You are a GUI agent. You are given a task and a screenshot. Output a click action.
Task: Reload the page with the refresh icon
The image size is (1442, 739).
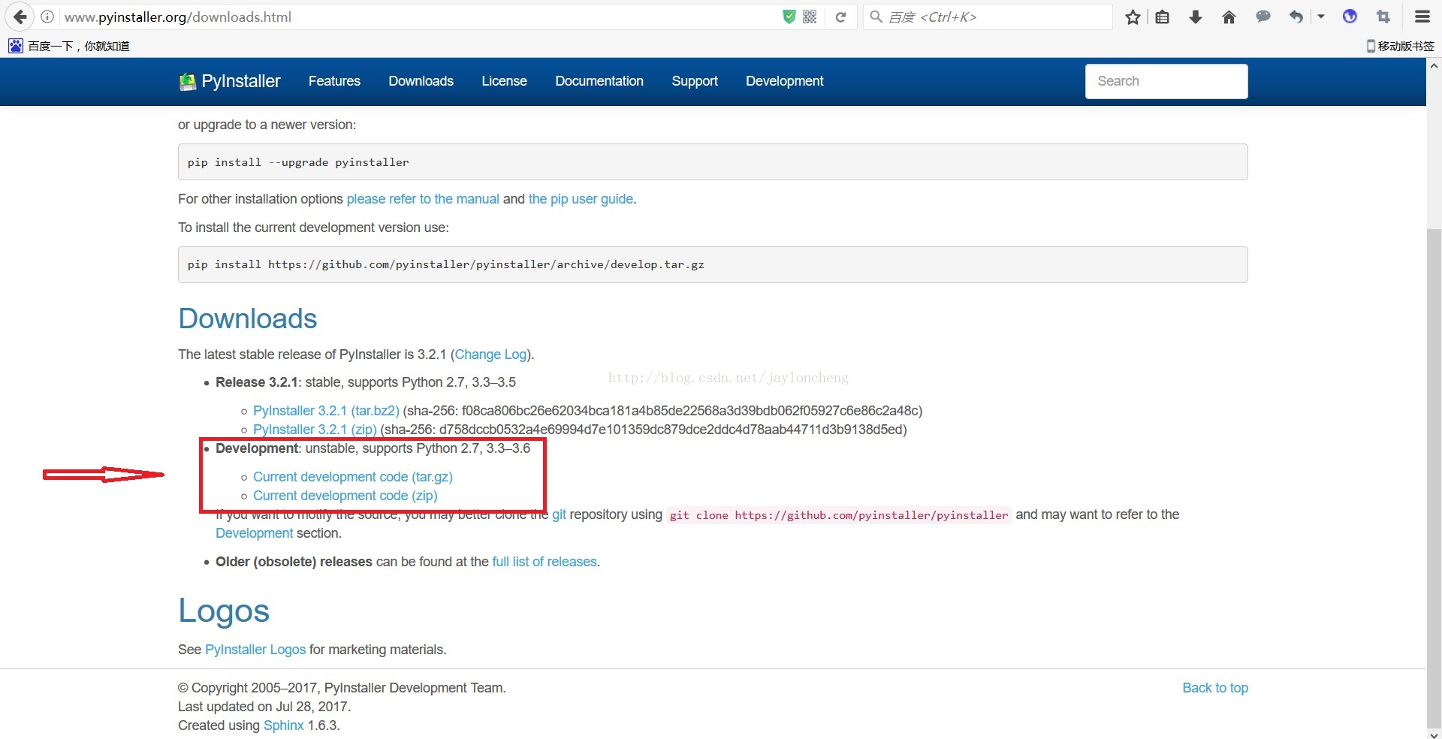click(840, 17)
